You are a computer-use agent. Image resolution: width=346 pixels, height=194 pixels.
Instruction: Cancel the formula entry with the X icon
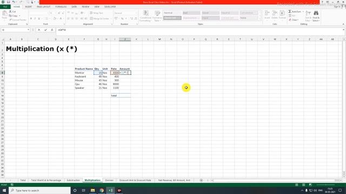[39, 30]
